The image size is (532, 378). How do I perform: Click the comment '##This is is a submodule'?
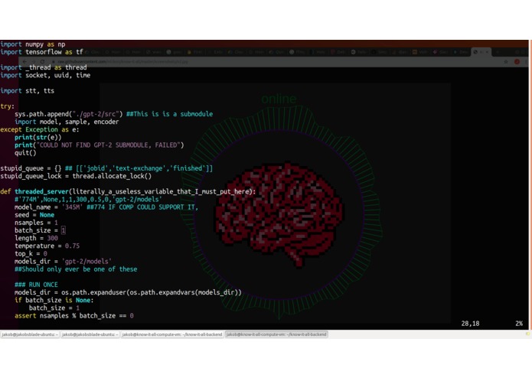pos(170,114)
